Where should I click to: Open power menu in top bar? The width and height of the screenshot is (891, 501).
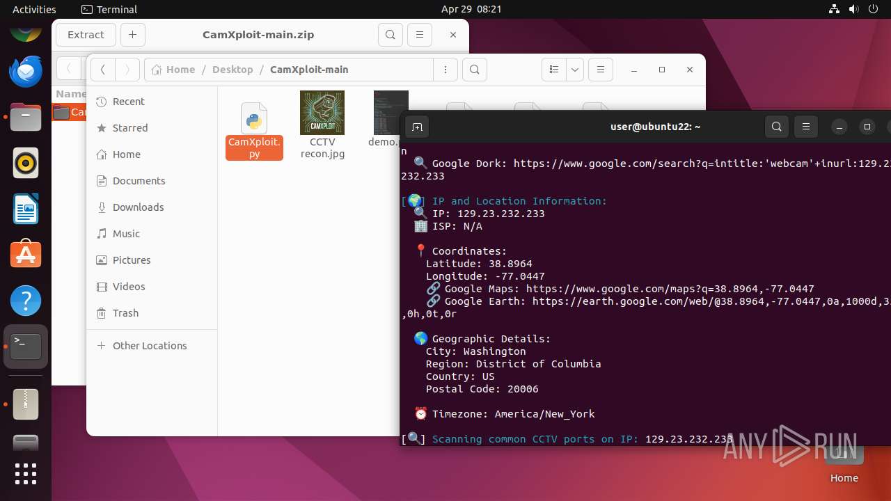coord(873,10)
